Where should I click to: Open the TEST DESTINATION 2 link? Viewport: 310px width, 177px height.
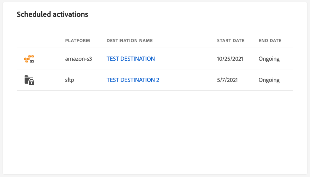point(133,80)
